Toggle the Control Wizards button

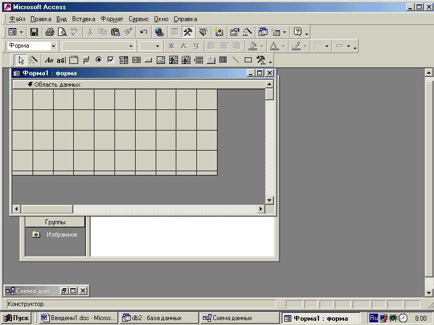pos(33,60)
